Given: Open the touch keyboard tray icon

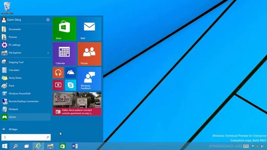Looking at the screenshot, I should coord(246,146).
